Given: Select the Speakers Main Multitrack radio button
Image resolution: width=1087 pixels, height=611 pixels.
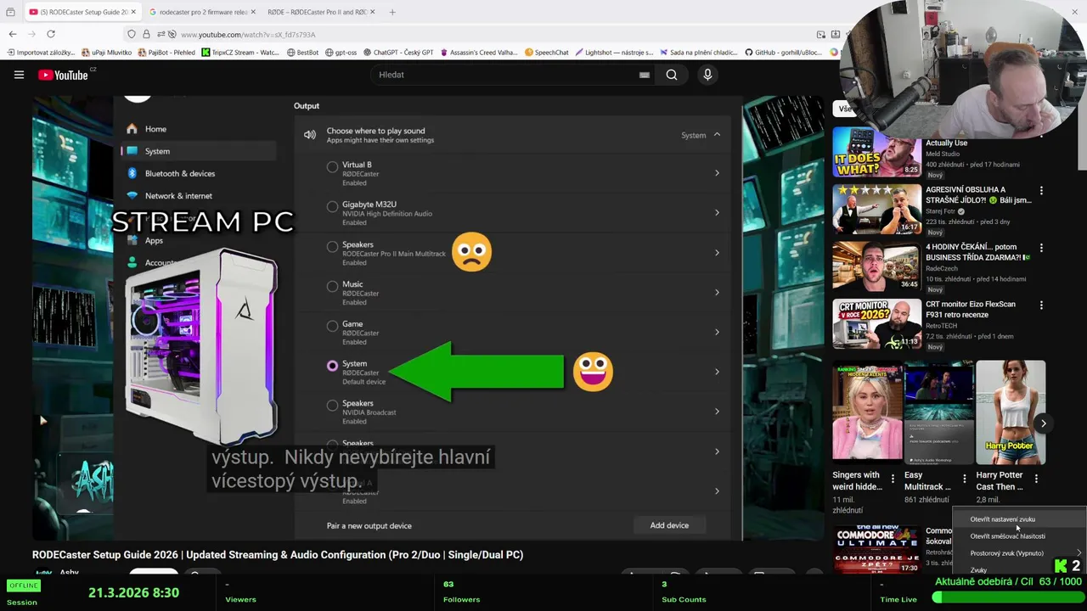Looking at the screenshot, I should (332, 246).
